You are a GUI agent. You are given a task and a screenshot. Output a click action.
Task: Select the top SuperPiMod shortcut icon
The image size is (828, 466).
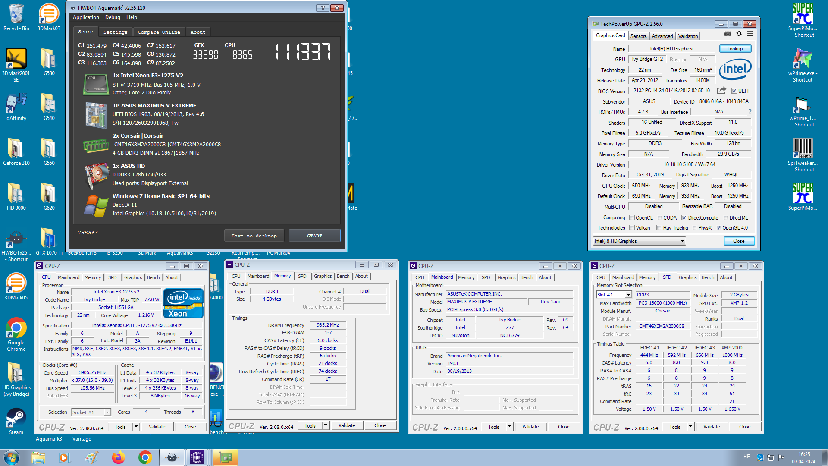coord(803,20)
